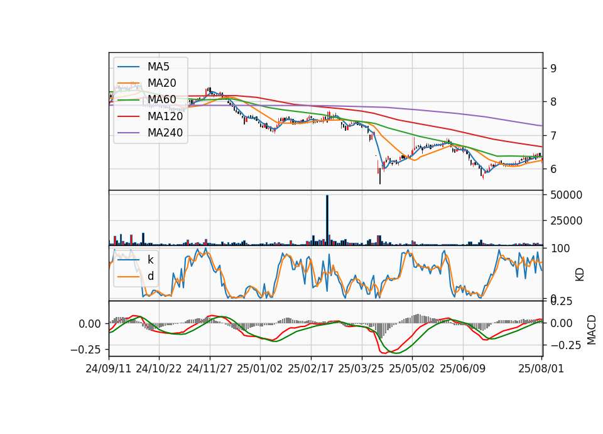Click the left MACD axis value 0.00
Image resolution: width=603 pixels, height=434 pixels.
pyautogui.click(x=90, y=324)
